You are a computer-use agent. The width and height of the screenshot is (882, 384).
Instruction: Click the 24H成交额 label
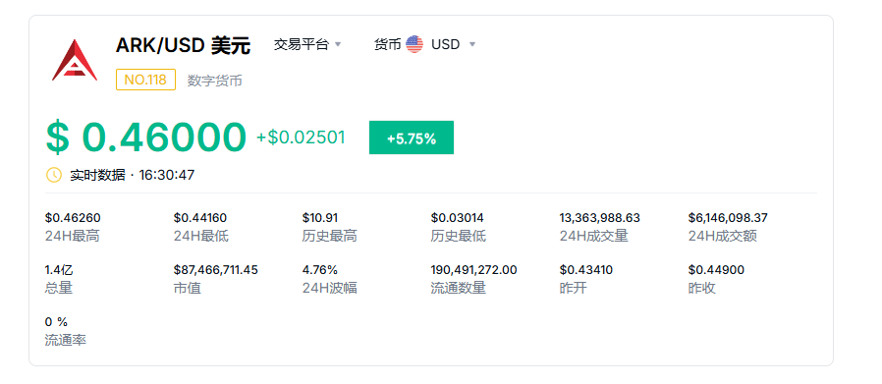point(722,236)
